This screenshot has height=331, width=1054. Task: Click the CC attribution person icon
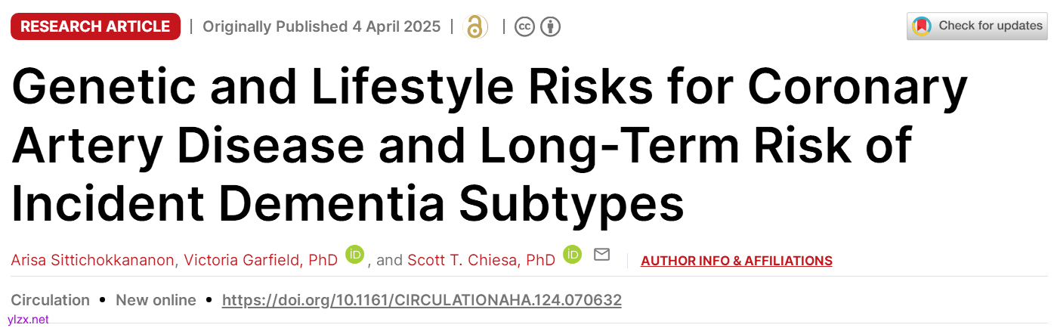click(551, 27)
